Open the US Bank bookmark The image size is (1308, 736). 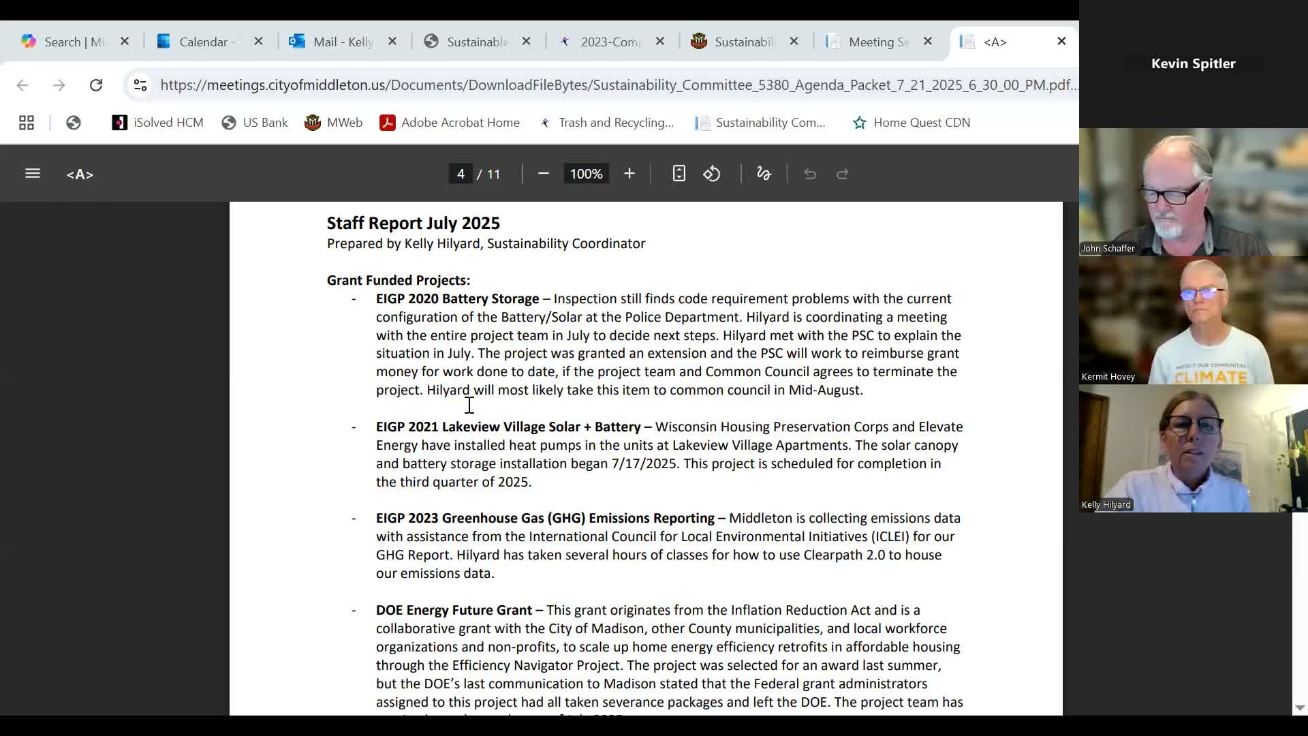click(x=255, y=123)
